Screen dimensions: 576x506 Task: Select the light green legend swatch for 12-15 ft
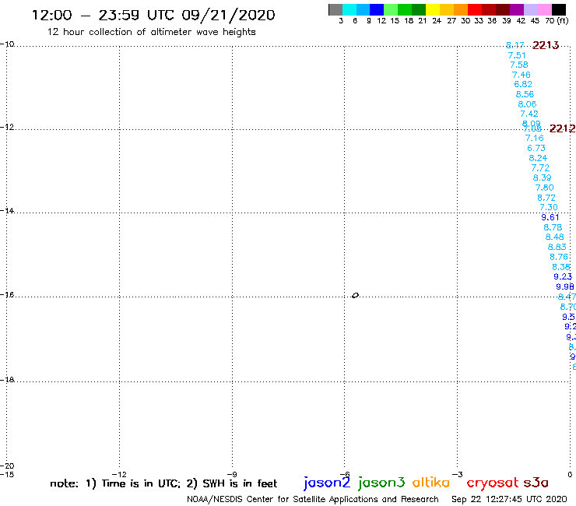(x=391, y=9)
